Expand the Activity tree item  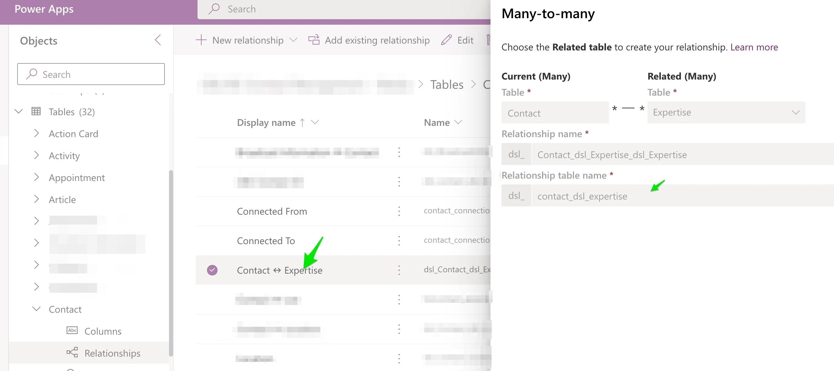coord(36,155)
